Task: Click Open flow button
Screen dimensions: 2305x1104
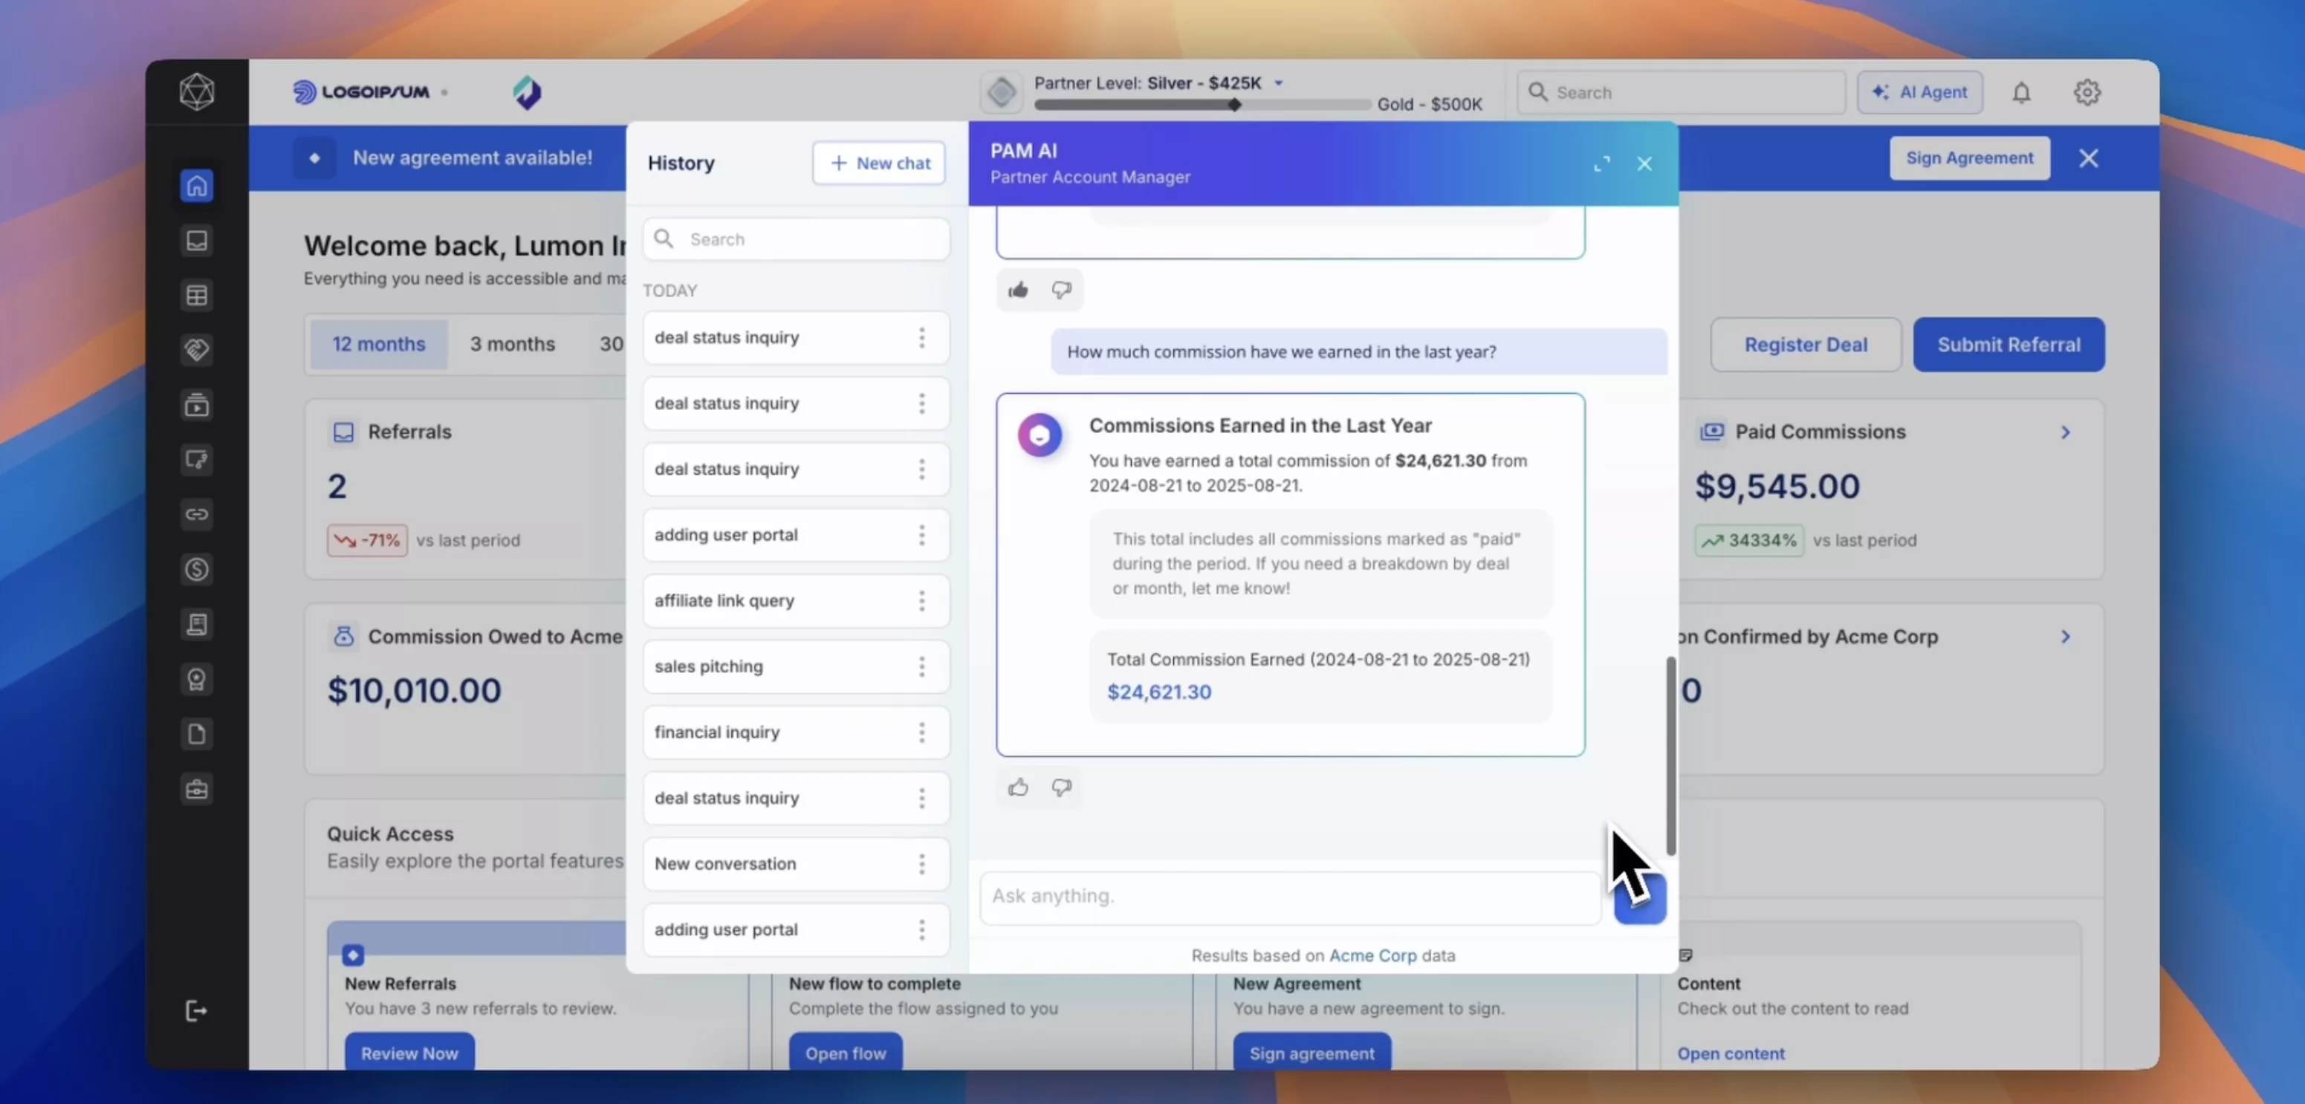Action: point(846,1053)
